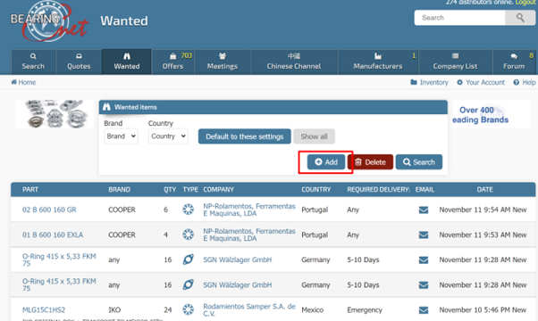The height and width of the screenshot is (321, 538).
Task: Click the Logout link
Action: click(525, 3)
